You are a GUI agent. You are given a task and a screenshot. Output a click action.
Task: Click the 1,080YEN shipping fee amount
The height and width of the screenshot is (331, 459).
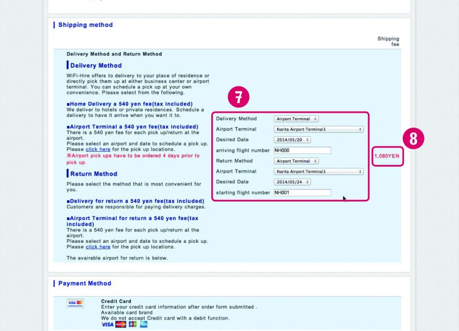point(387,156)
